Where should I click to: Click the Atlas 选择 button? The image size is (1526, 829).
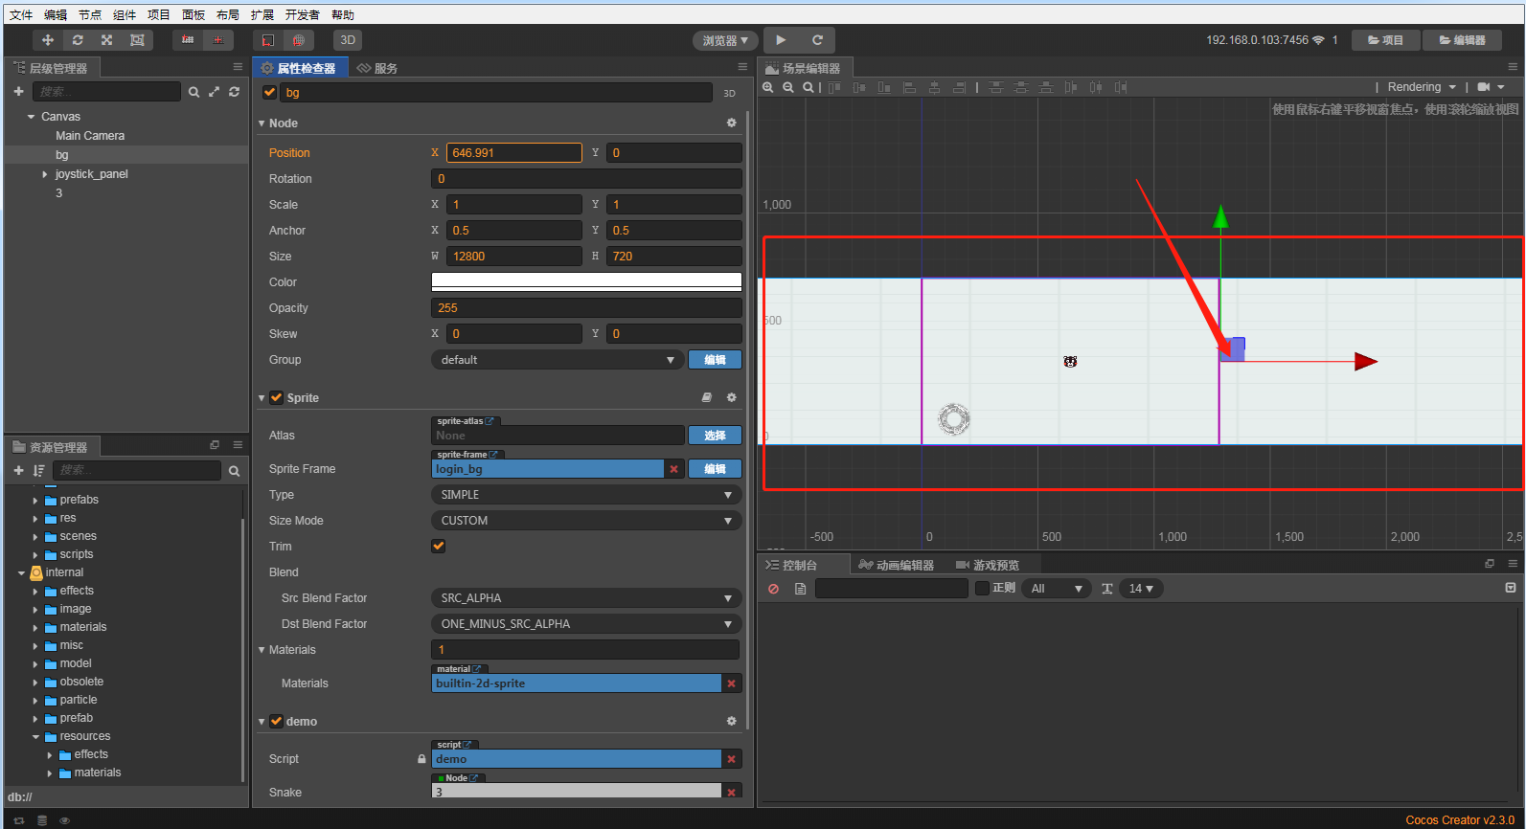coord(715,436)
